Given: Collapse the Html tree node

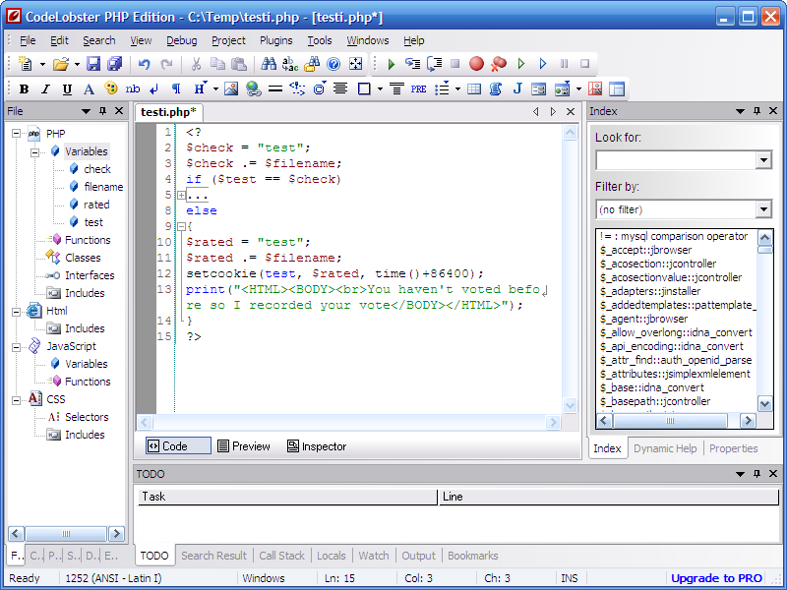Looking at the screenshot, I should click(16, 311).
